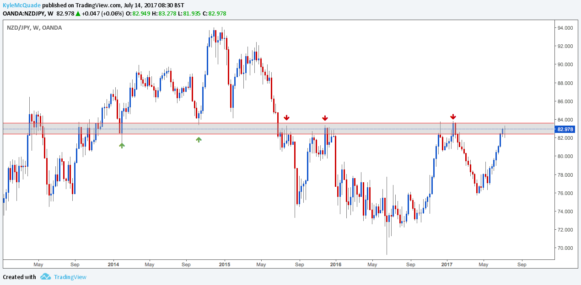Click the 74.000 price axis label
The height and width of the screenshot is (285, 581).
click(x=565, y=211)
